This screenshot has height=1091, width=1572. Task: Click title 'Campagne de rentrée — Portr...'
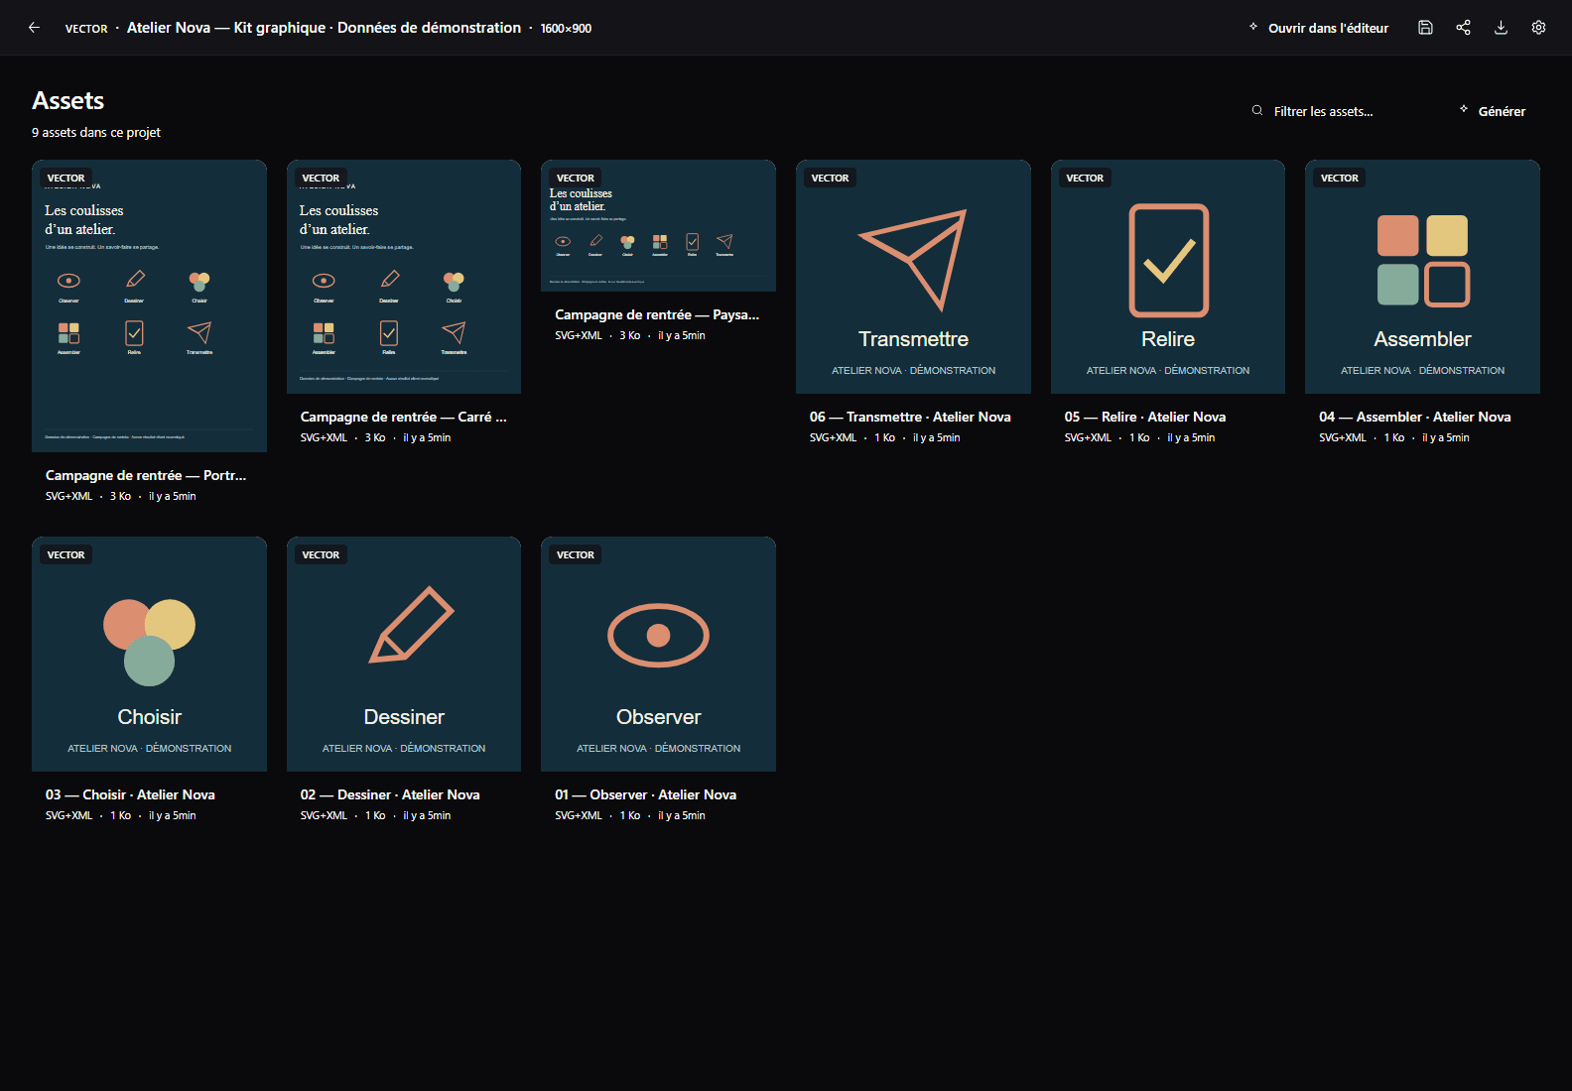tap(146, 476)
